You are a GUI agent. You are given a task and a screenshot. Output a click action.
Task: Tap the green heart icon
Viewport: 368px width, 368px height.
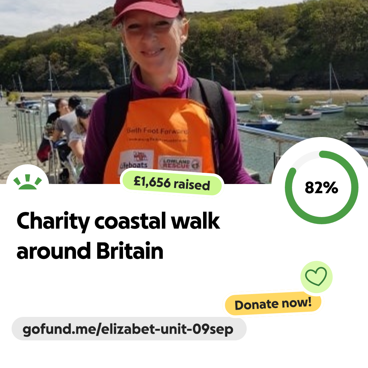tap(316, 276)
